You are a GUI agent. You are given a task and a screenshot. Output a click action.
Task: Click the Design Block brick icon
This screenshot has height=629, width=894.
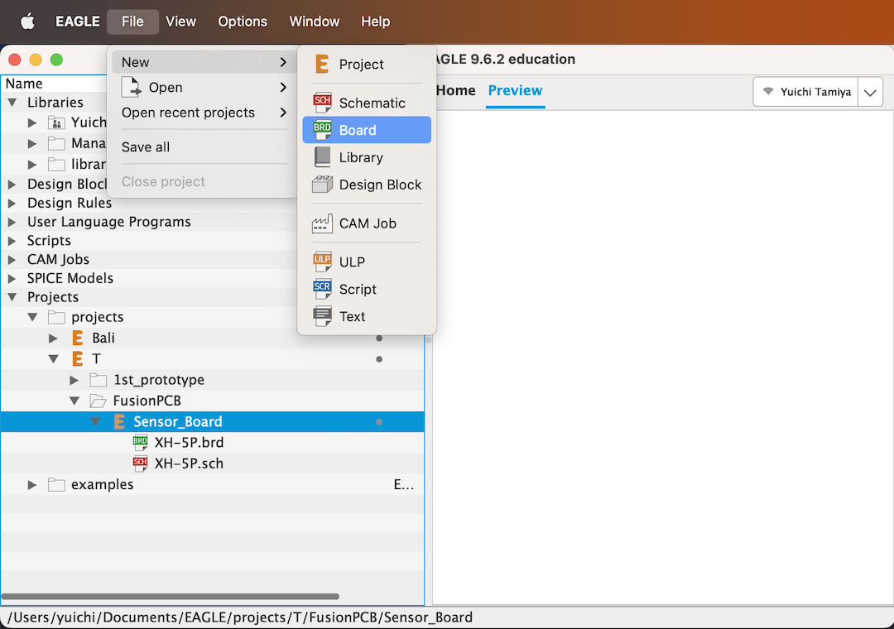click(x=322, y=185)
